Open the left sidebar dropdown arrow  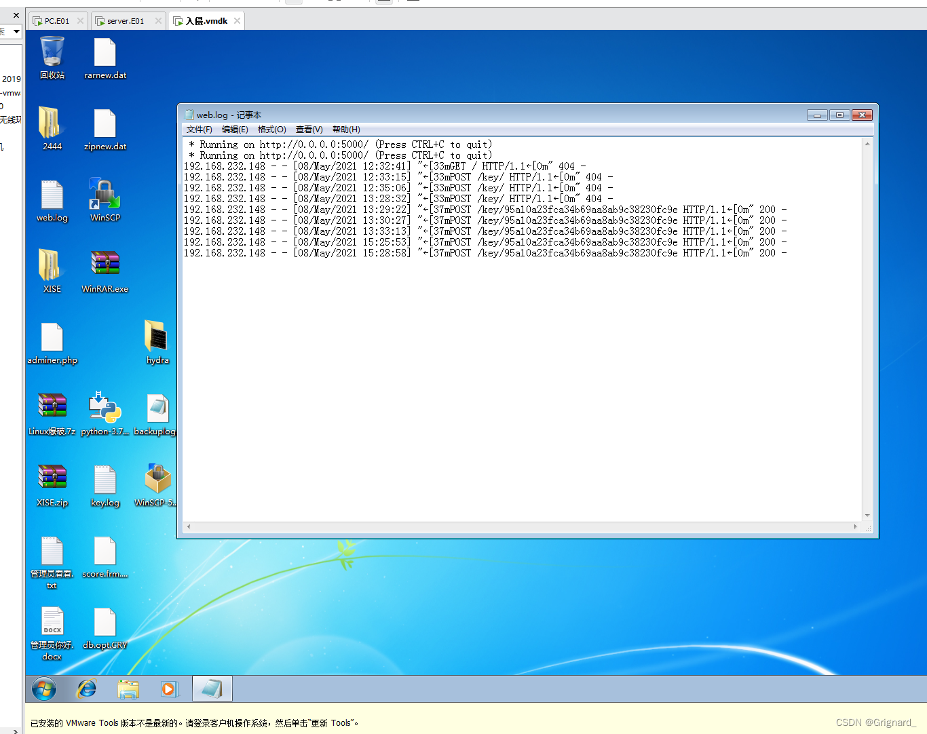16,31
